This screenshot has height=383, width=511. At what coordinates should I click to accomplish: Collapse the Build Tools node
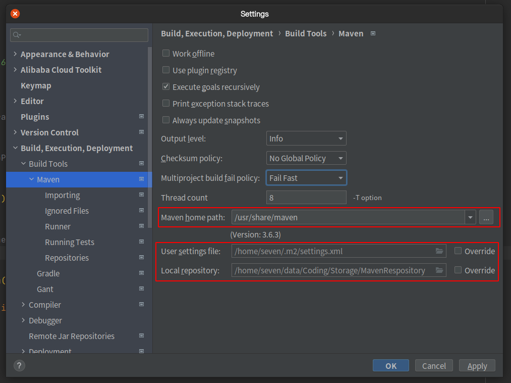[x=23, y=164]
